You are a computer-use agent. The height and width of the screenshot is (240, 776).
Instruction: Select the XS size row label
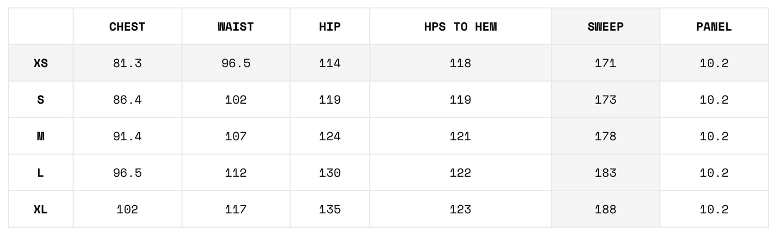coord(41,63)
